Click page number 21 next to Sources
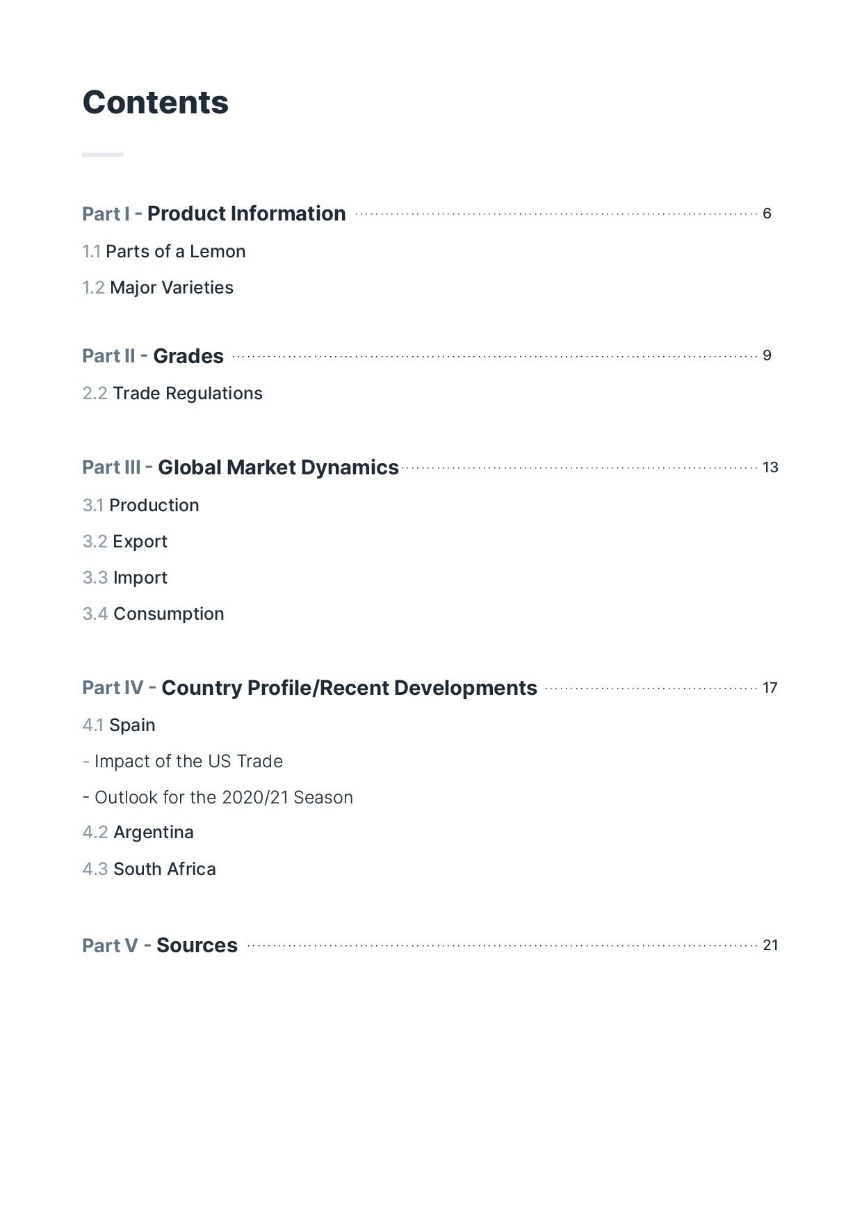The height and width of the screenshot is (1220, 862). [770, 945]
